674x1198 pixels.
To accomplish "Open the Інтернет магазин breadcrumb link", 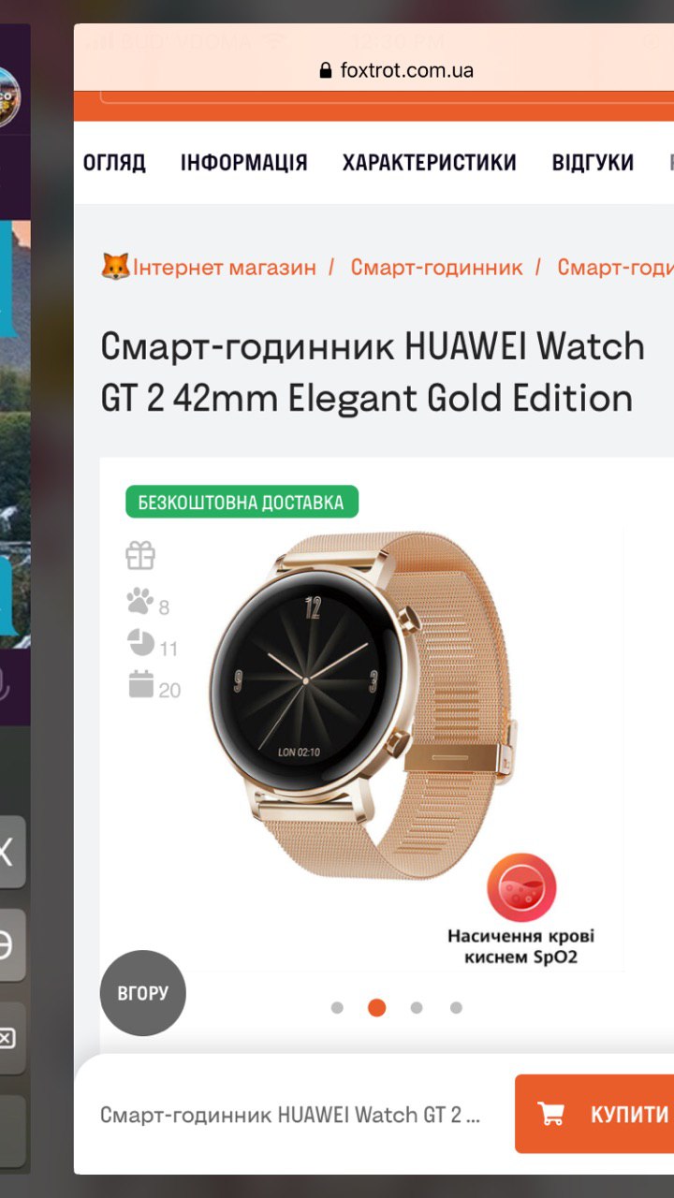I will click(x=224, y=267).
